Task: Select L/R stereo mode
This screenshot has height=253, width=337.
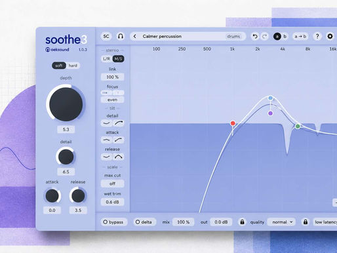Action: [106, 59]
